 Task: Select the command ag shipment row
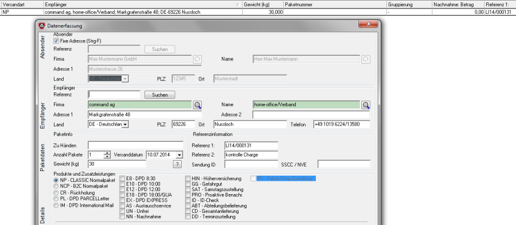pyautogui.click(x=259, y=12)
